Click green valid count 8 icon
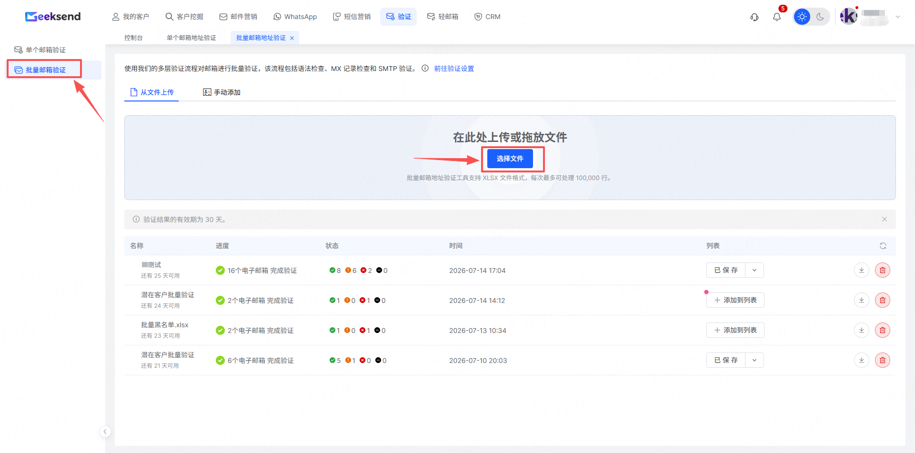 [x=332, y=270]
